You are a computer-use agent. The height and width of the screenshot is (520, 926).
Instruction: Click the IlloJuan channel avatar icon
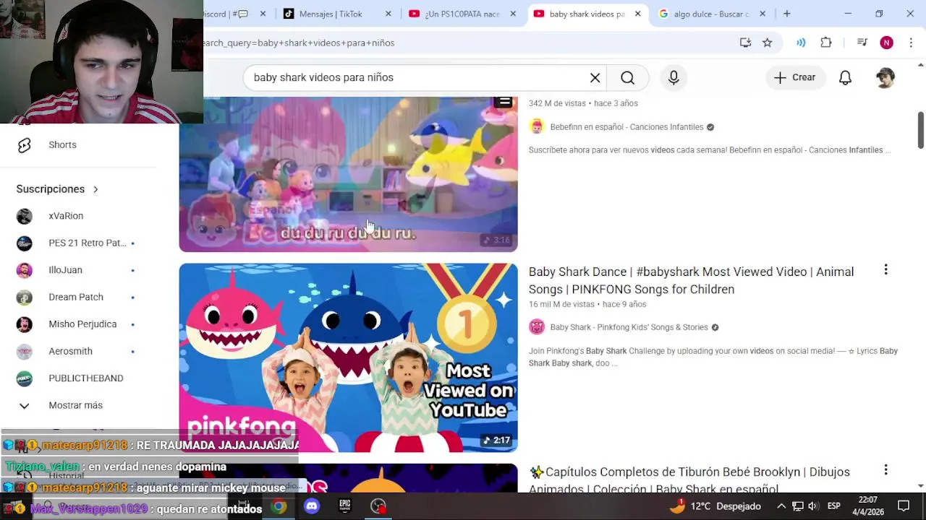(x=25, y=270)
